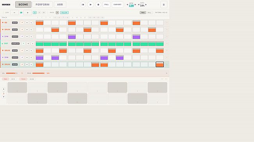This screenshot has width=254, height=142.
Task: Select the TRIG mode button
Action: click(143, 12)
